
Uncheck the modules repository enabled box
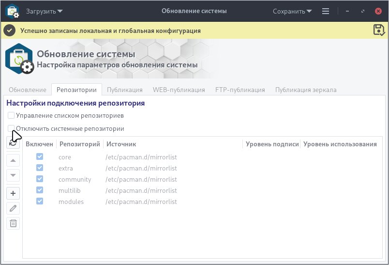[40, 201]
